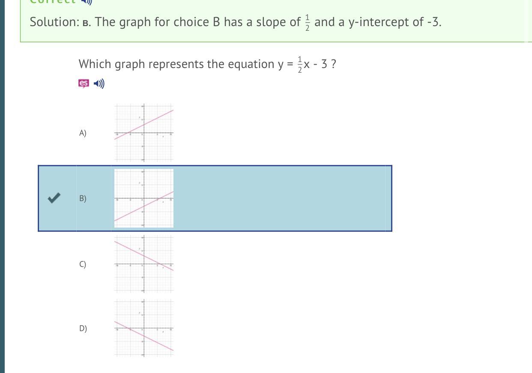532x373 pixels.
Task: Click the Spanish translation "es" icon
Action: [84, 83]
